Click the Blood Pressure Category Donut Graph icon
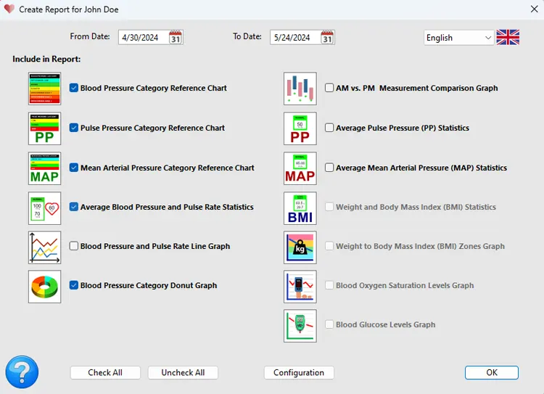Screen dimensions: 544x394 [x=44, y=286]
